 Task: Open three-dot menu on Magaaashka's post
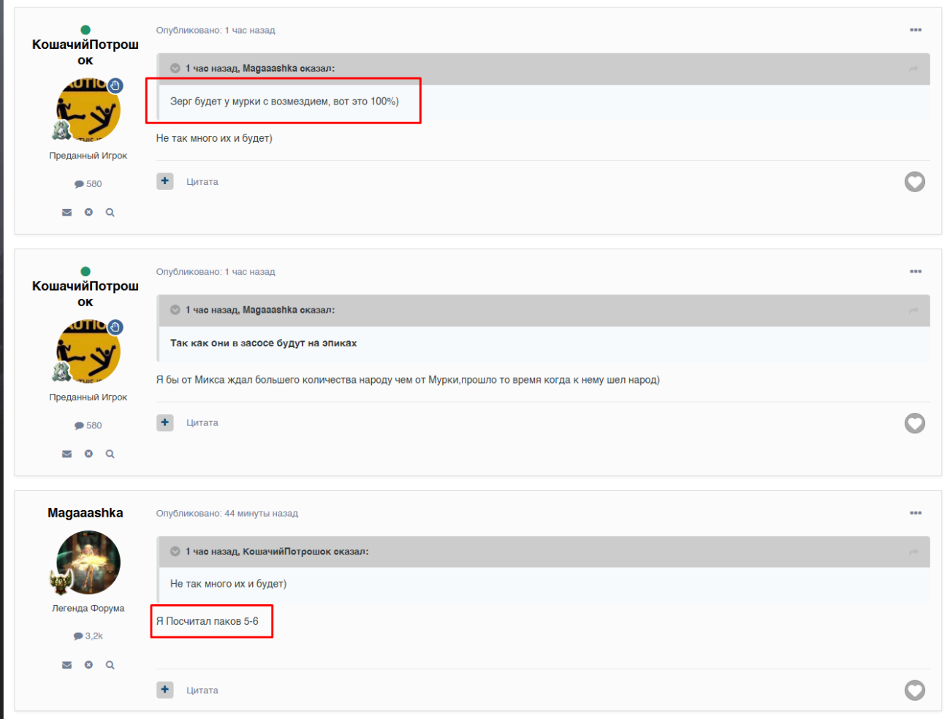[915, 513]
